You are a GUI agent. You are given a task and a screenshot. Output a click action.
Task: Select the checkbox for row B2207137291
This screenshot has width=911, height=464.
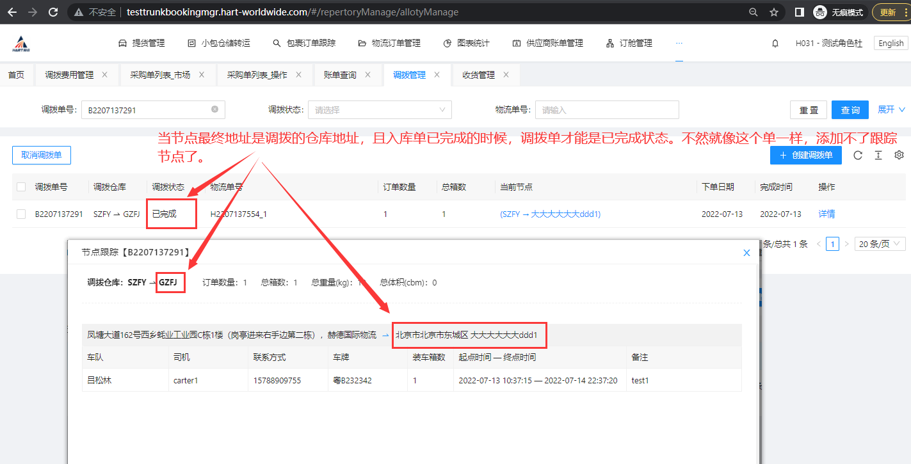pos(22,214)
